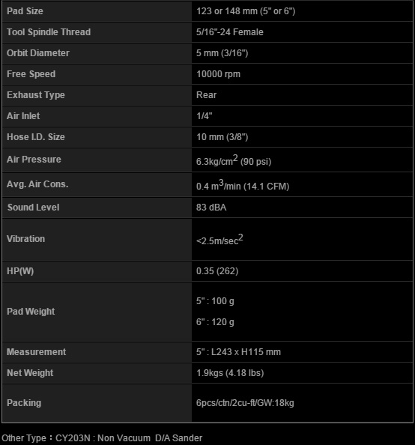Select the 83 dBA sound level value
The image size is (415, 445).
tap(211, 208)
